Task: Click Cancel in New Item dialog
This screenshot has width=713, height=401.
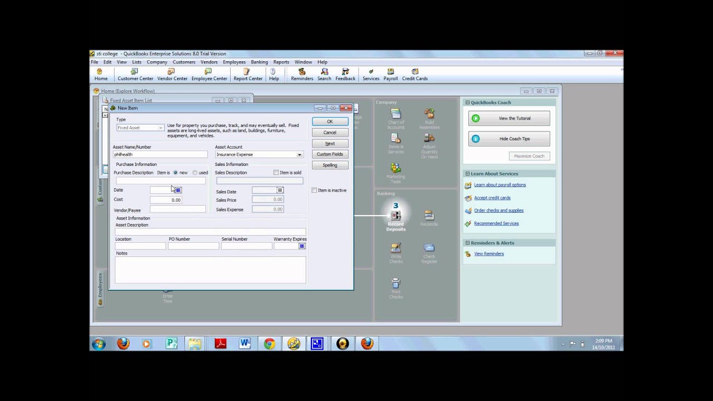Action: 330,133
